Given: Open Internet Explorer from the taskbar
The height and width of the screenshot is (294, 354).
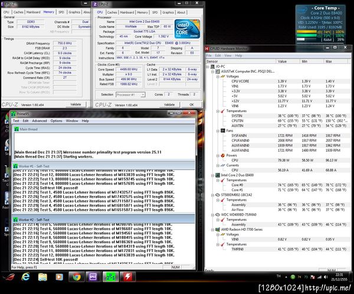Looking at the screenshot, I should click(25, 277).
